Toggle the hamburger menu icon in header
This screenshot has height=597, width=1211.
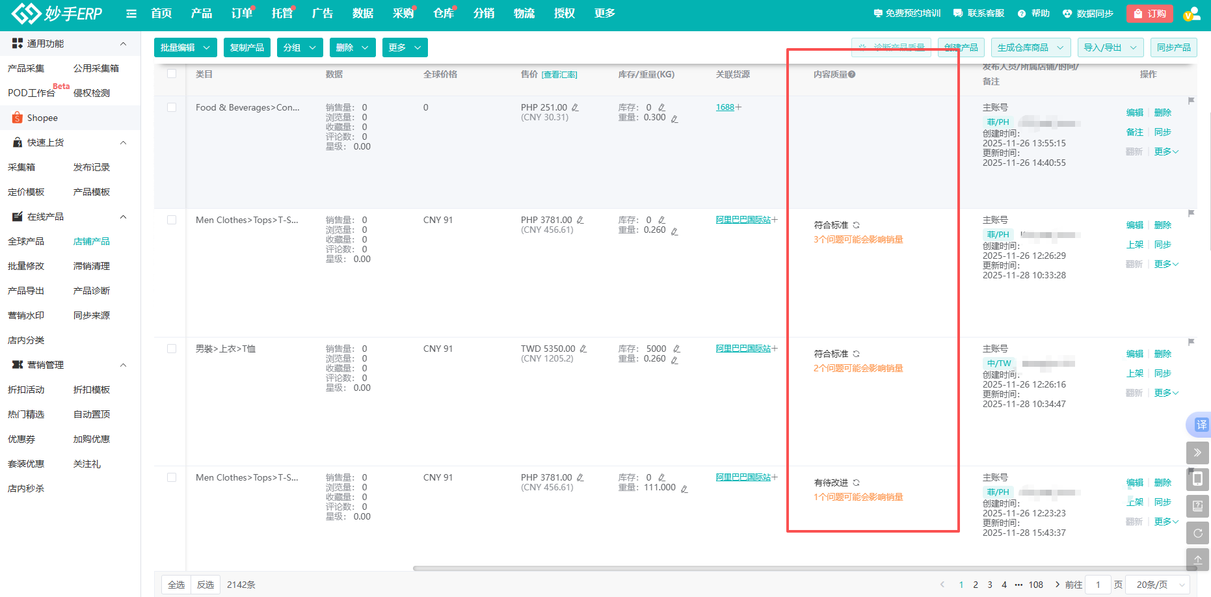click(131, 14)
